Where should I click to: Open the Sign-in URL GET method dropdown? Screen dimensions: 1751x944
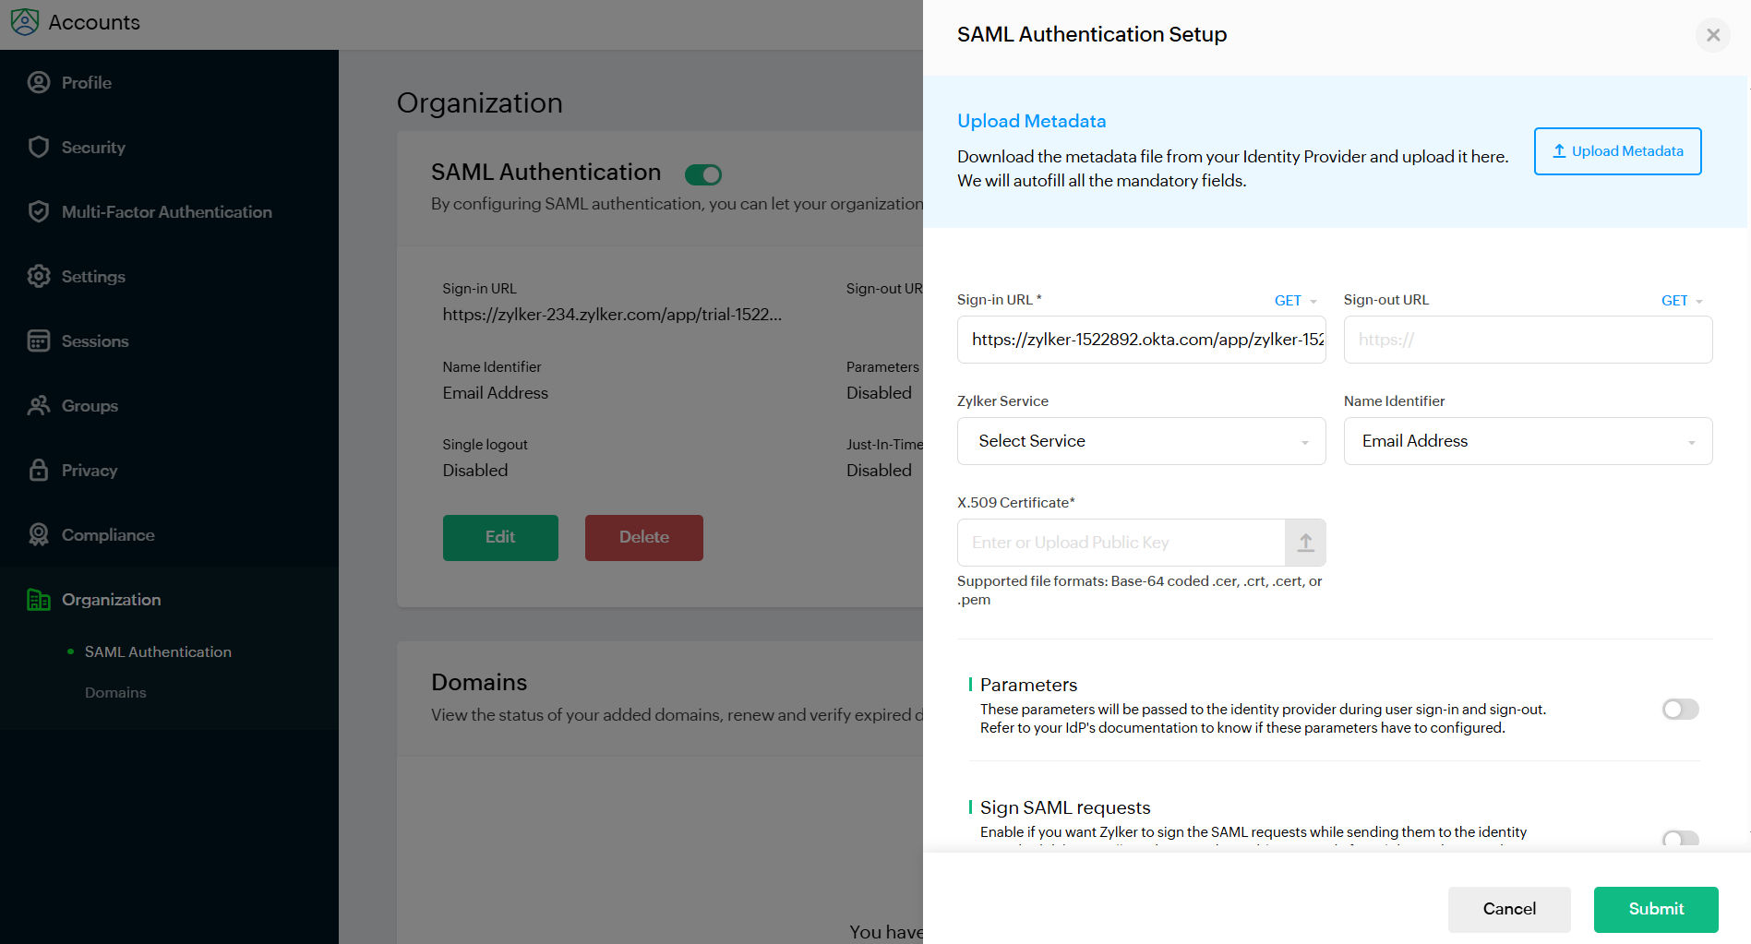tap(1296, 301)
